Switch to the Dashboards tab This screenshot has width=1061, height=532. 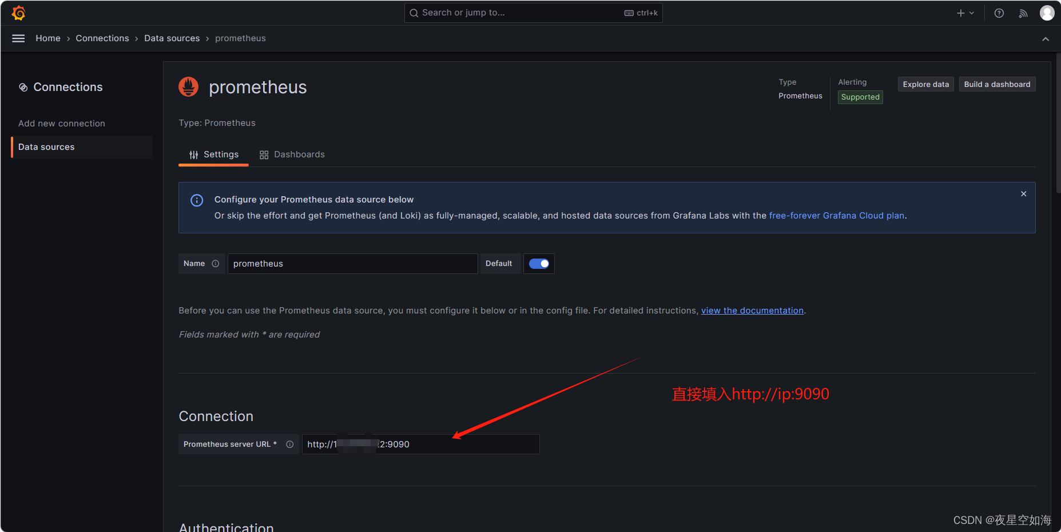point(292,154)
